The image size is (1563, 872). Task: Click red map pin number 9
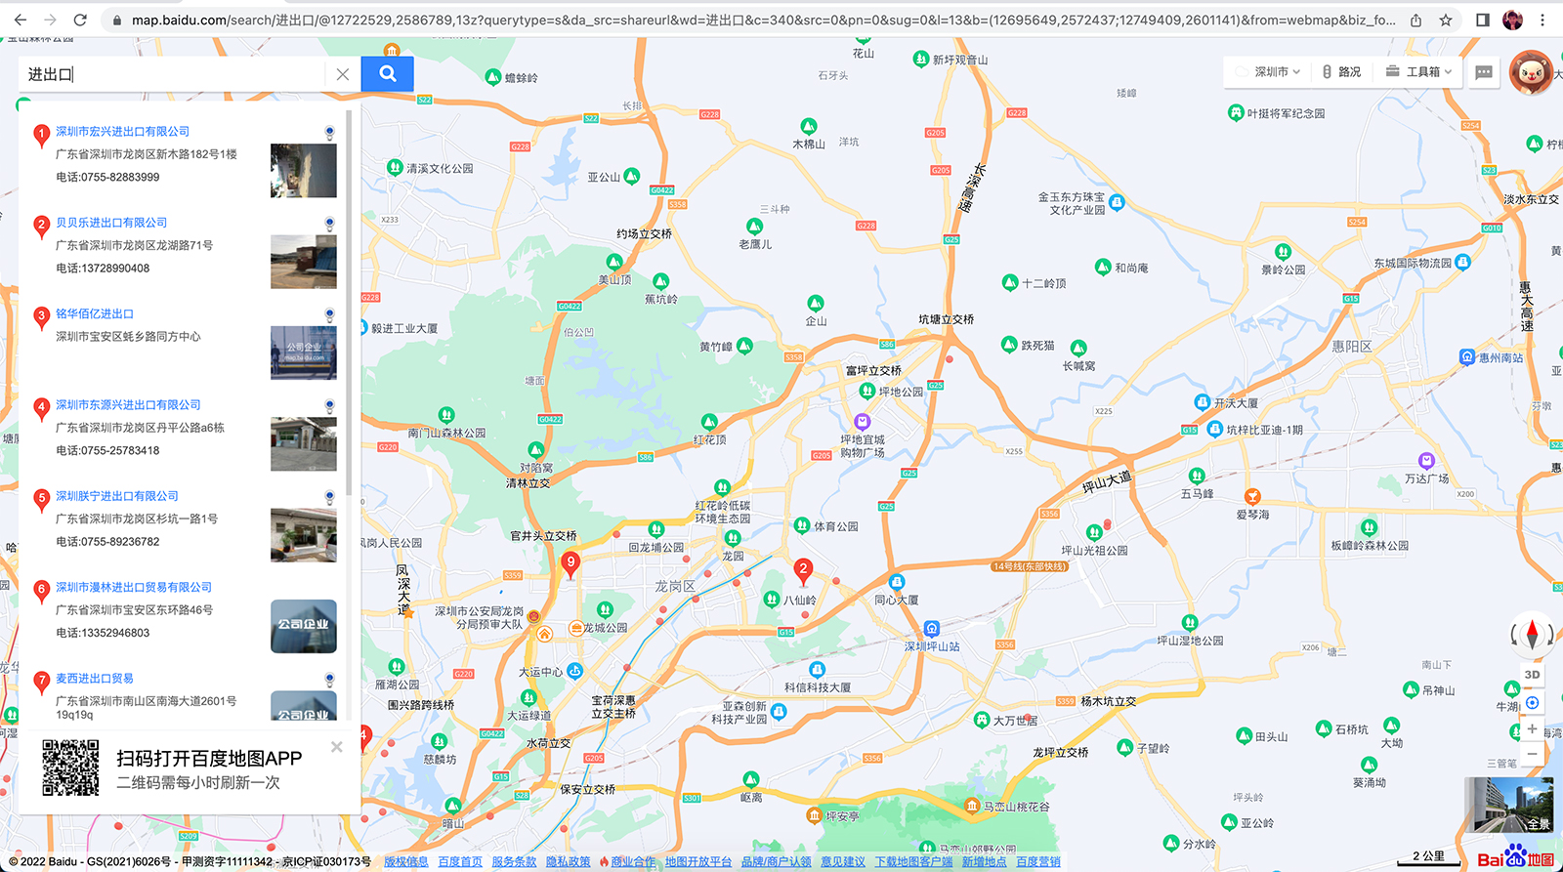pos(570,563)
